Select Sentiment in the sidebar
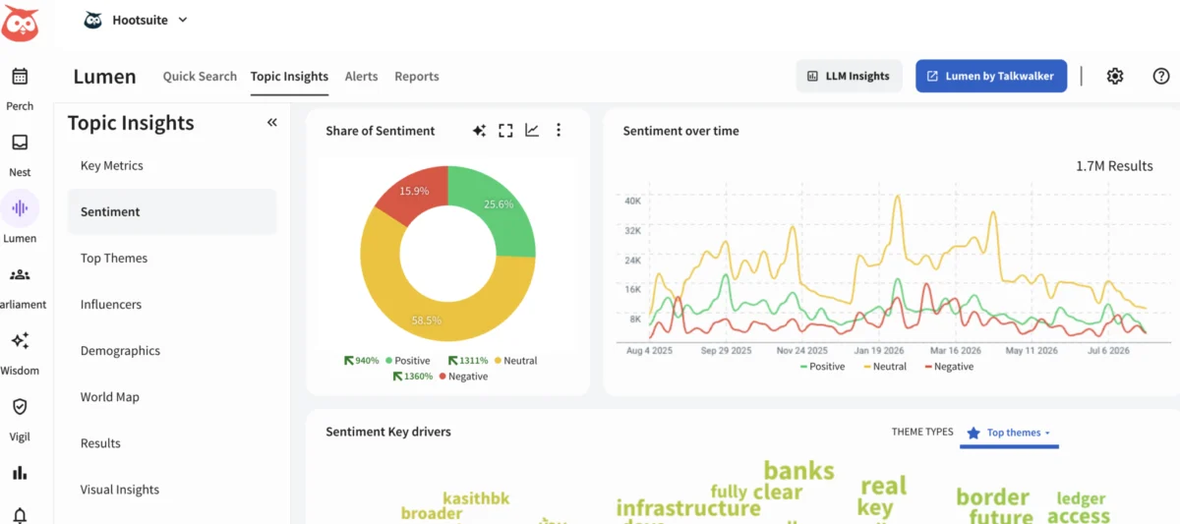The width and height of the screenshot is (1180, 524). (172, 211)
